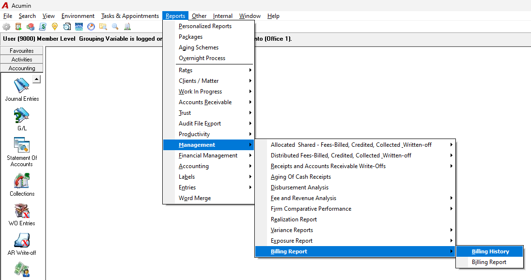Expand the Rates submenu
The height and width of the screenshot is (280, 531).
(x=208, y=70)
